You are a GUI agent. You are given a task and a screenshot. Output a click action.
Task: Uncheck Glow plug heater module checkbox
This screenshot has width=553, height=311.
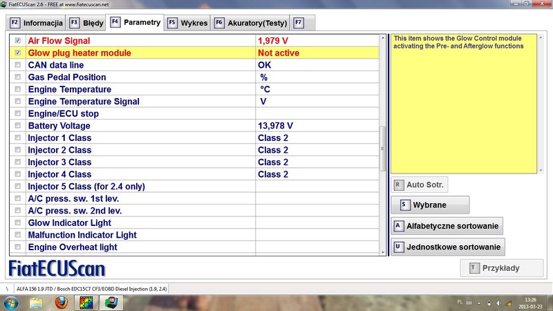point(18,53)
